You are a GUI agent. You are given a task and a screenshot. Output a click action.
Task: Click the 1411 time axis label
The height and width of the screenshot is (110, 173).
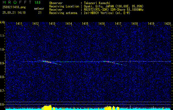coord(19,23)
